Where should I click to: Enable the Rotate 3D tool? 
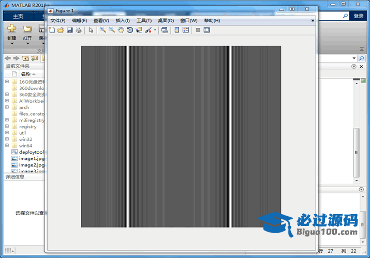coord(130,30)
